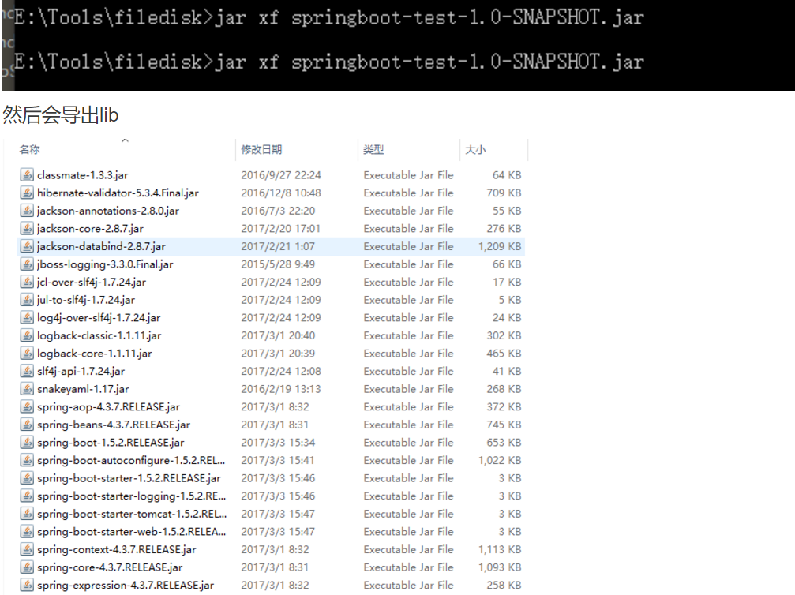
Task: Select file name spring-boot-1.5.2.RELEASE.jar
Action: [x=111, y=443]
